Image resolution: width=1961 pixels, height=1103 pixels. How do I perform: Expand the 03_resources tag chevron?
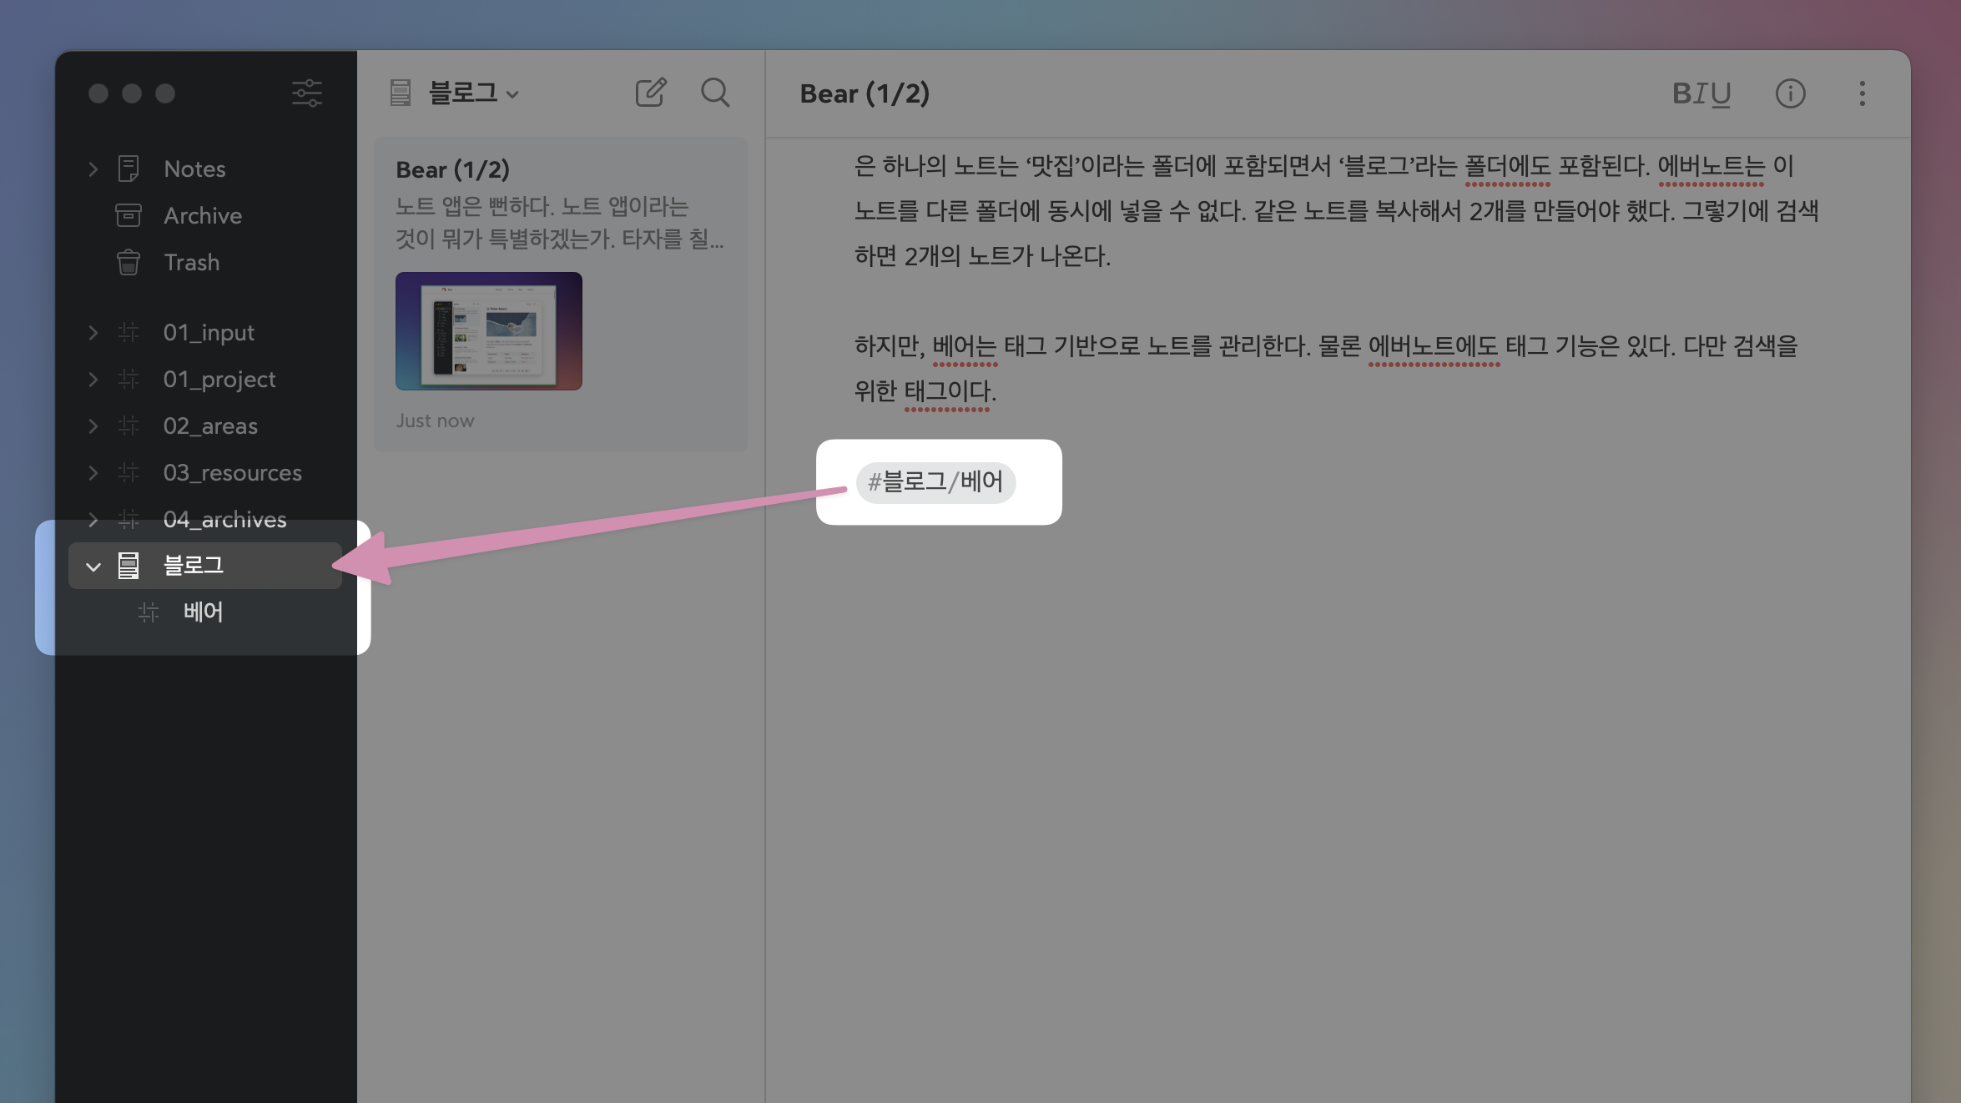pos(93,472)
